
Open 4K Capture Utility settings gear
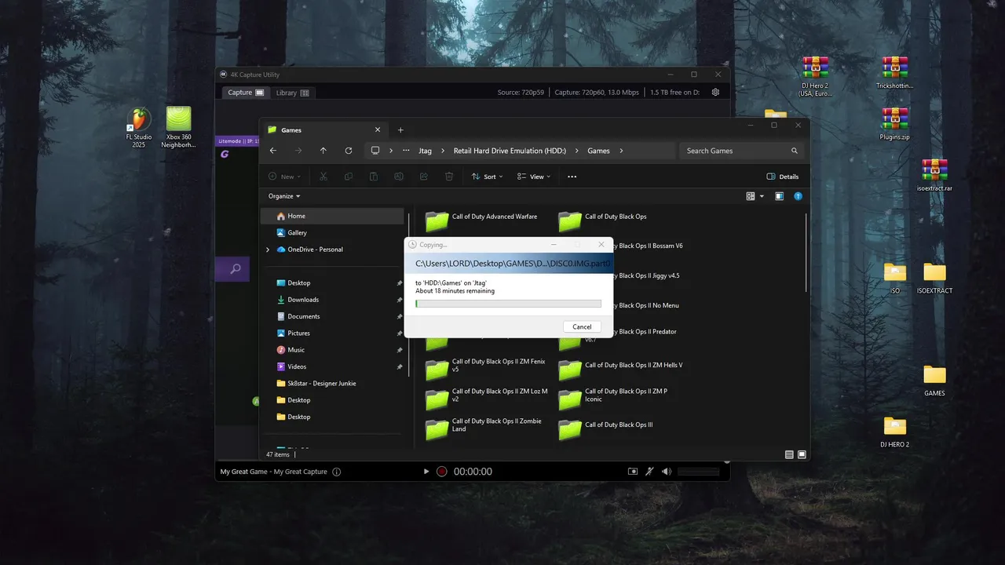(715, 93)
